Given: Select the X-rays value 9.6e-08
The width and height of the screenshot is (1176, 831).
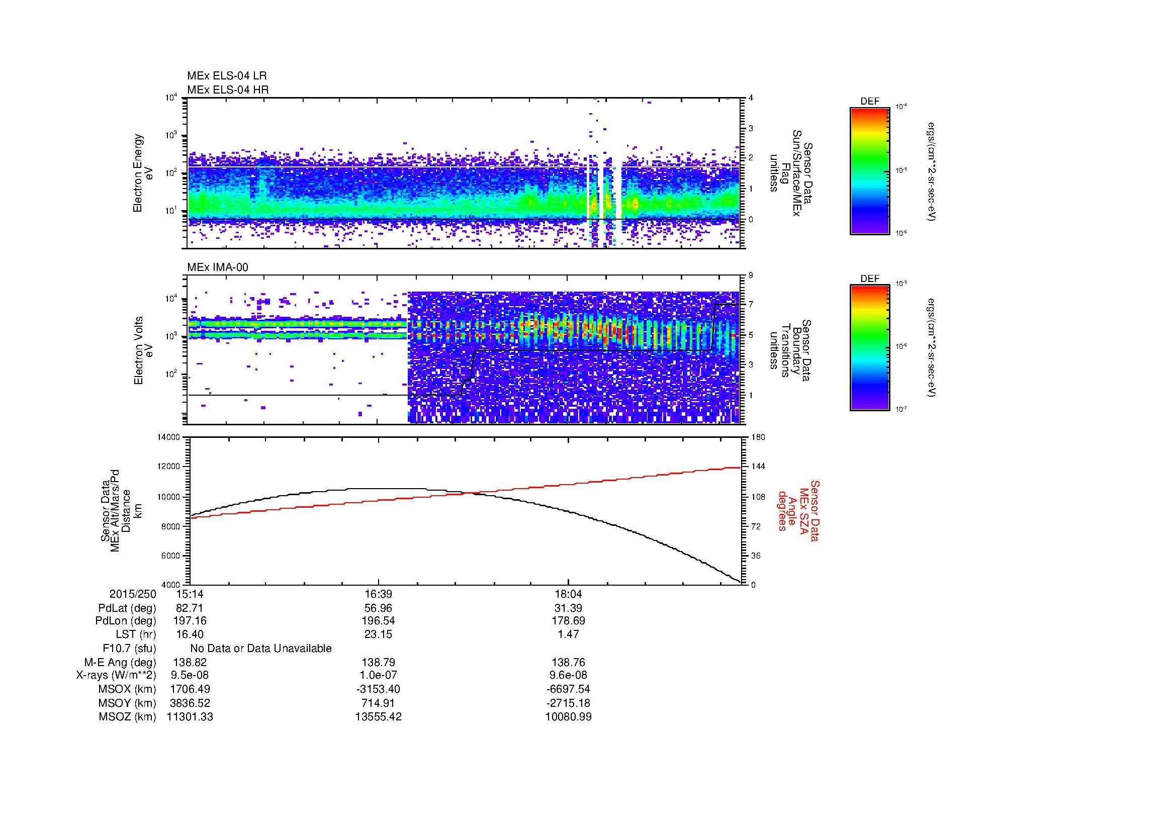Looking at the screenshot, I should [569, 675].
